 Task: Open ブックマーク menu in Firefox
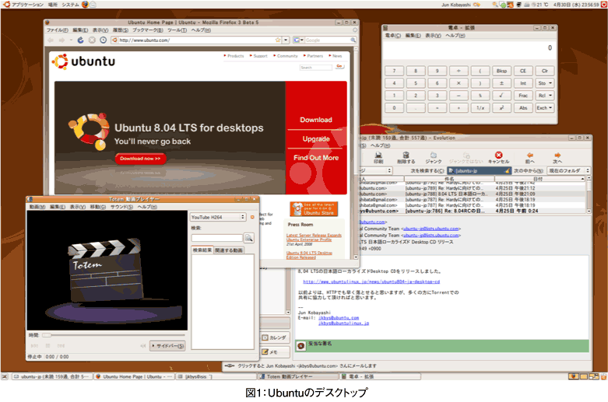pos(148,30)
